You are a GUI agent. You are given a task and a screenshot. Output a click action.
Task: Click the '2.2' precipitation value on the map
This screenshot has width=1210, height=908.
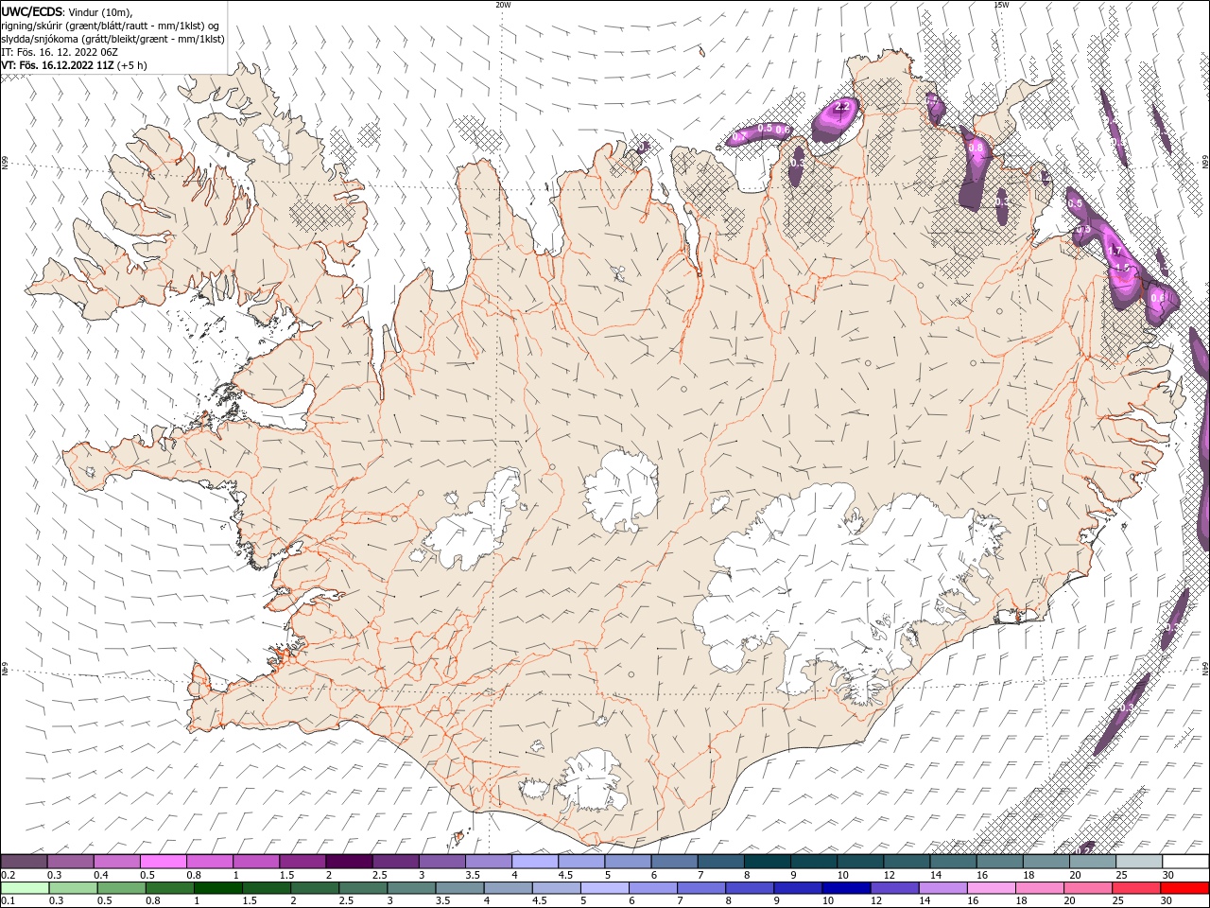(842, 107)
